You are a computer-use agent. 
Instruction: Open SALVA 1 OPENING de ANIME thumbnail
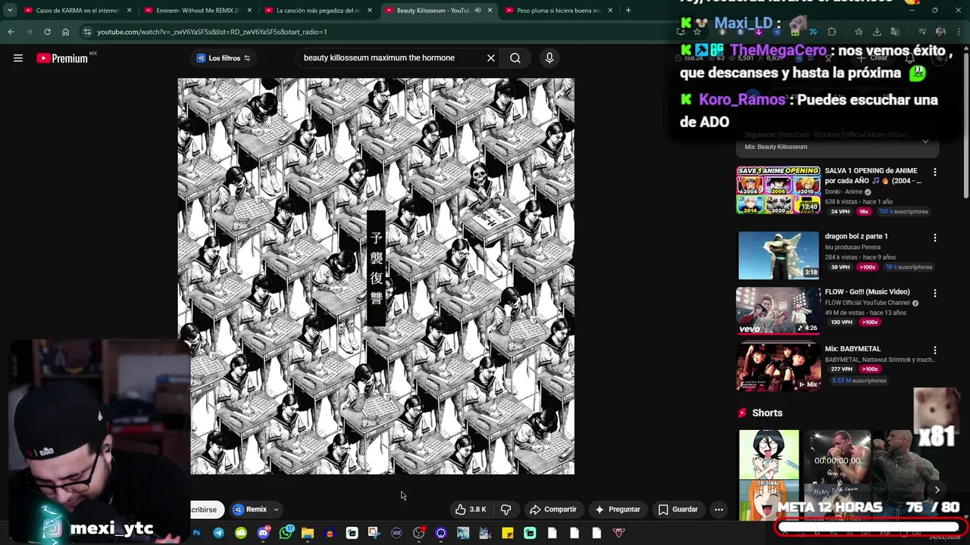click(x=778, y=190)
